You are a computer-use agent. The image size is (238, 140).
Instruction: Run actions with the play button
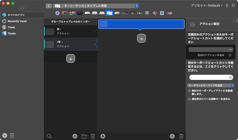coord(103,136)
